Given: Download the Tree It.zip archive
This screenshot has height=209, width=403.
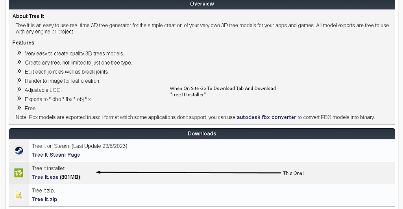Looking at the screenshot, I should (44, 199).
